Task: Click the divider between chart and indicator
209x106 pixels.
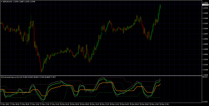Action: [x=101, y=76]
